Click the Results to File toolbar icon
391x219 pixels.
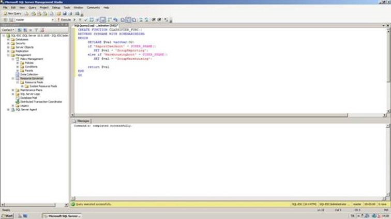tap(134, 20)
